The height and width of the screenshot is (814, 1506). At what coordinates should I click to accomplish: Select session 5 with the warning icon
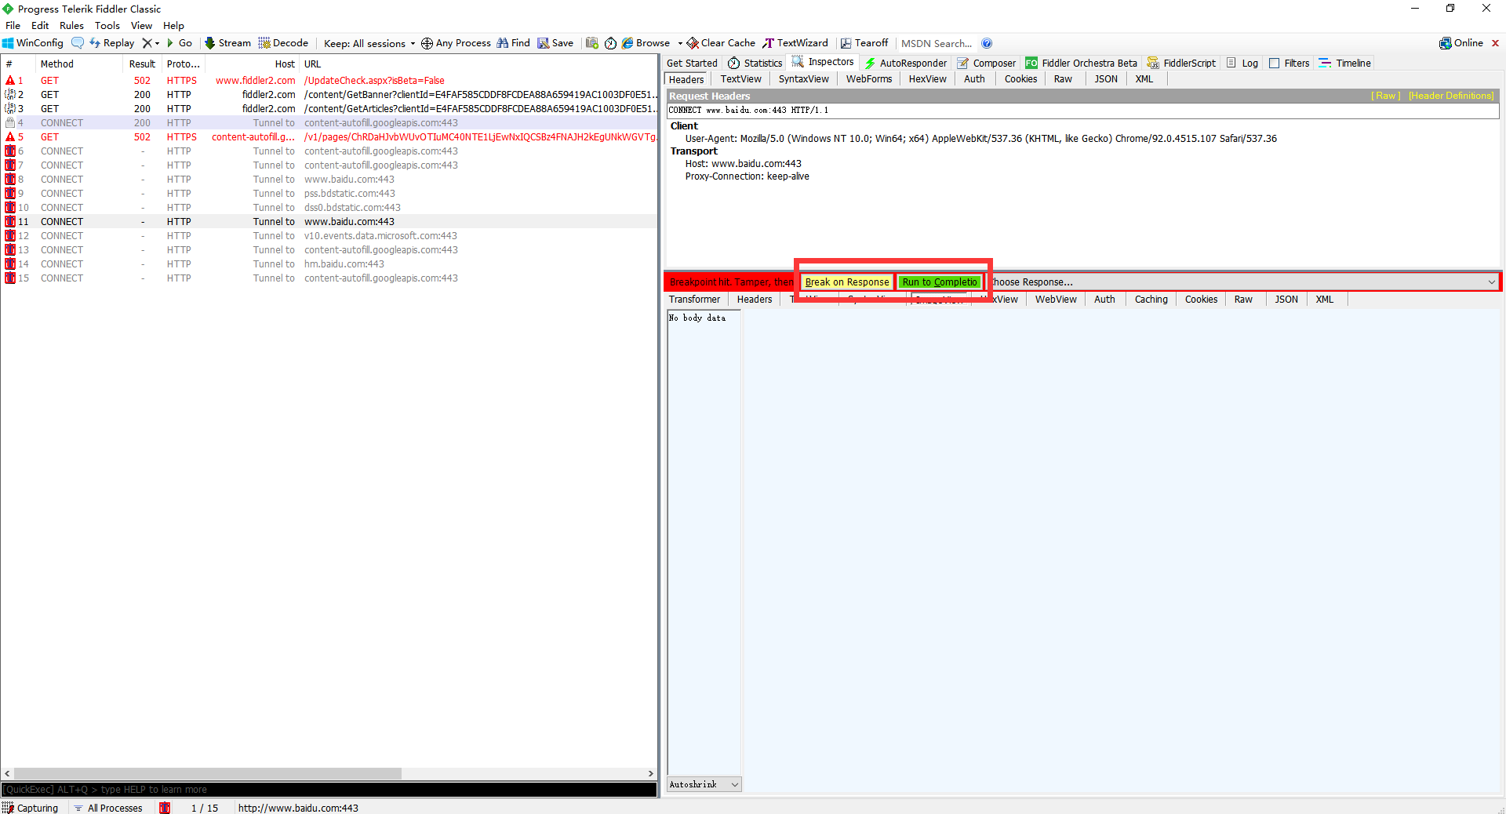click(x=329, y=136)
